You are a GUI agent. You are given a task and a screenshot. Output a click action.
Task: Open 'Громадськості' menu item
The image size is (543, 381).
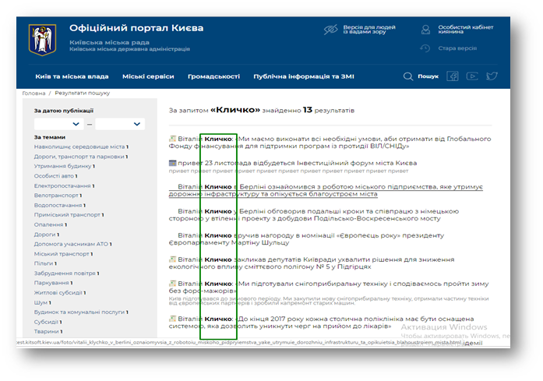pyautogui.click(x=213, y=76)
